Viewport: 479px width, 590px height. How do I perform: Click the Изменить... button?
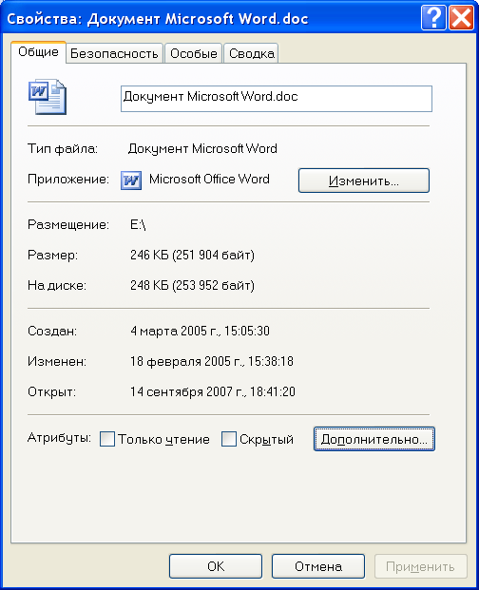[x=363, y=181]
